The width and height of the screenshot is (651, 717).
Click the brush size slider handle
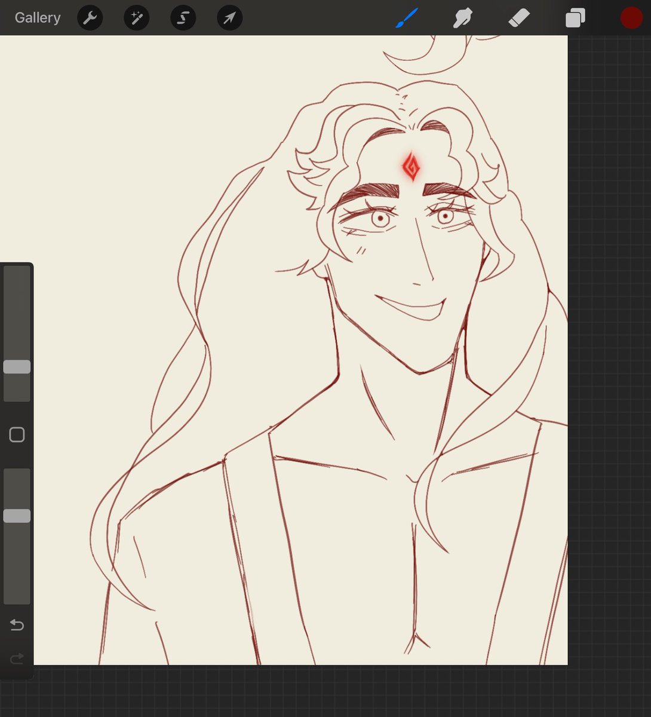click(17, 367)
